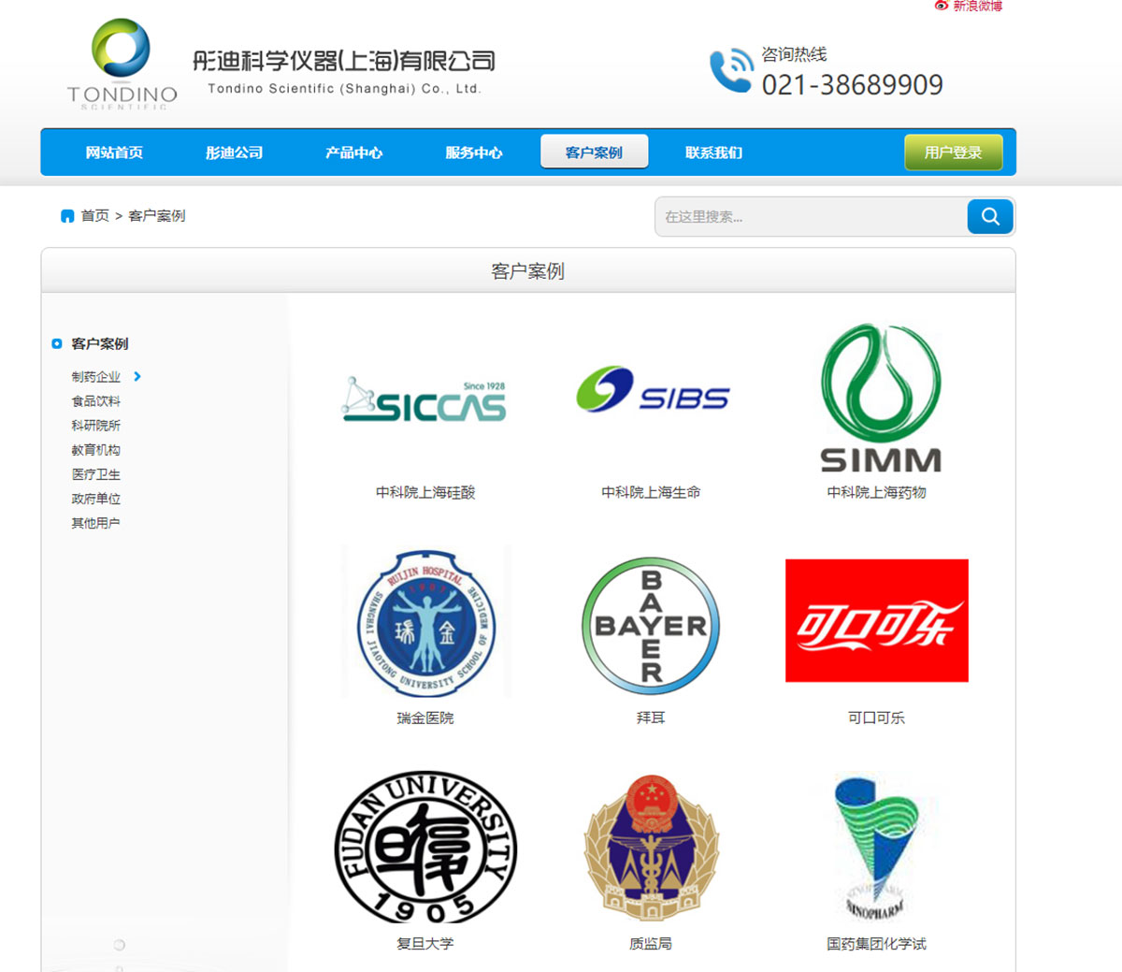Viewport: 1122px width, 972px height.
Task: Select the 客户案例 sidebar heading bullet
Action: [x=56, y=344]
